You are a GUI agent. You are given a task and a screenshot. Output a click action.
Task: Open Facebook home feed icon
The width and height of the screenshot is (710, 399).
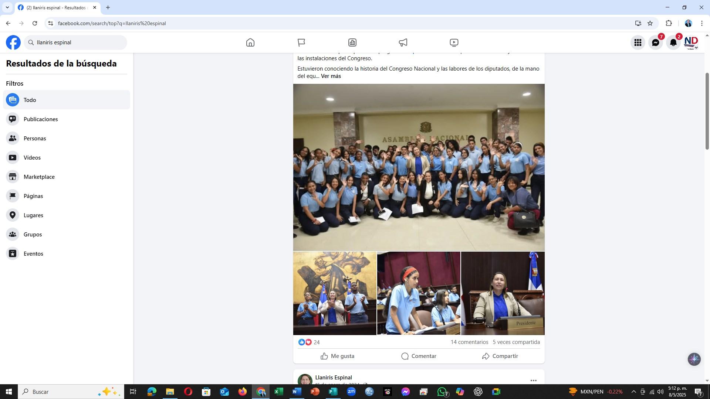click(x=250, y=42)
